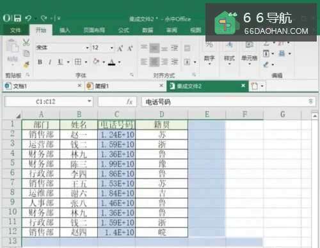Click the Borders grid icon
The image size is (320, 248).
78,62
